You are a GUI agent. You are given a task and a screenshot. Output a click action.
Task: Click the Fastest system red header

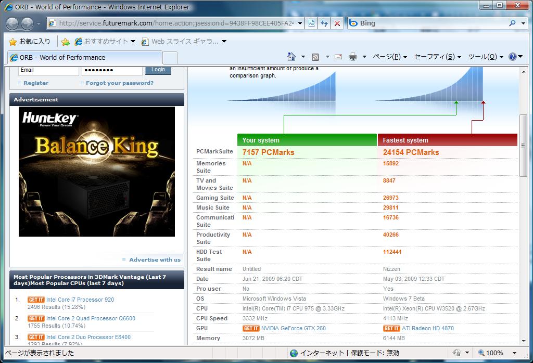coord(448,140)
